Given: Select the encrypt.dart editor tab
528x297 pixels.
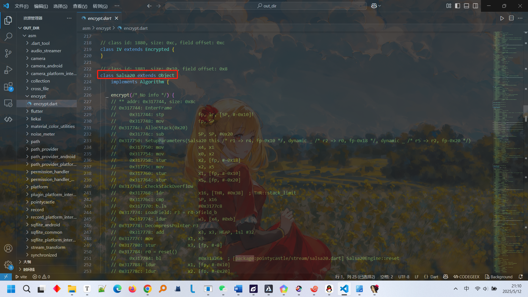Looking at the screenshot, I should 99,18.
